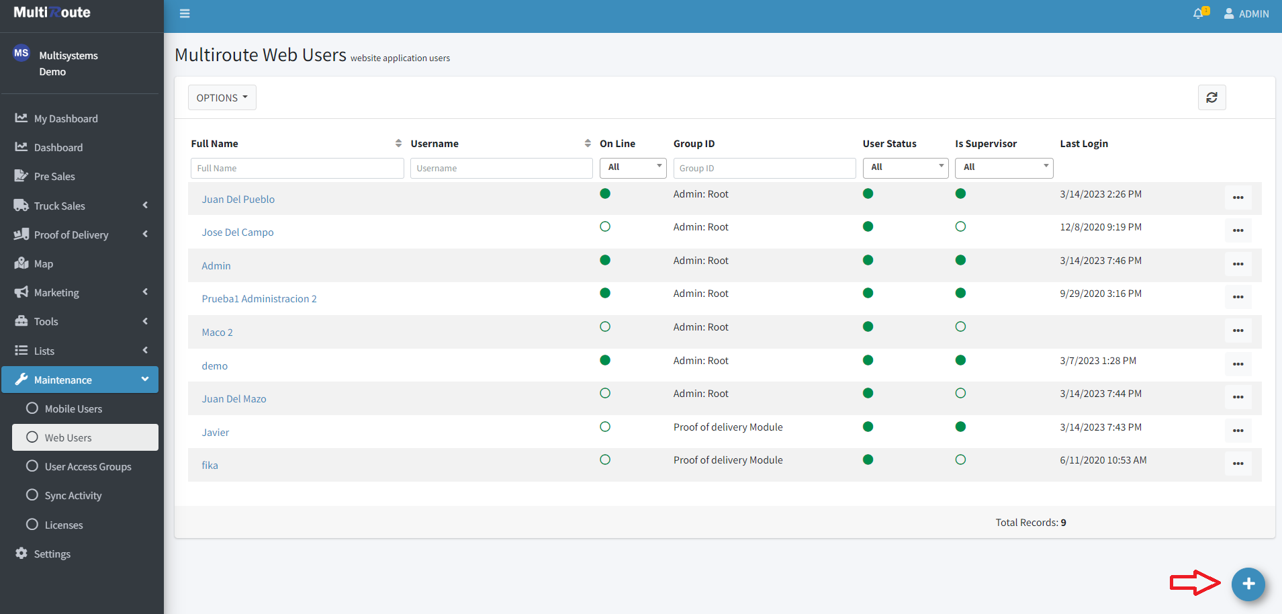Open the Is Supervisor filter dropdown

click(x=1003, y=167)
